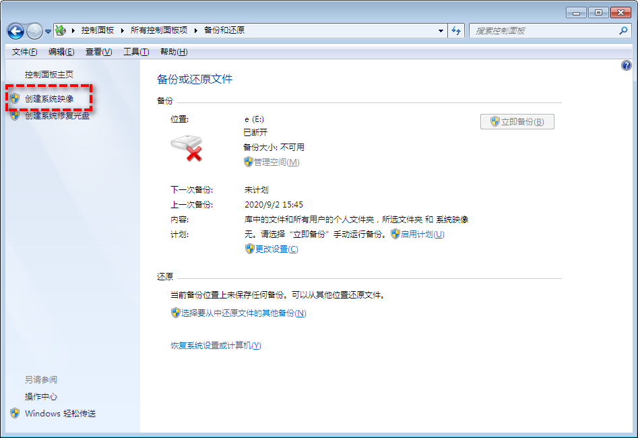Click the Back navigation arrow button
Image resolution: width=638 pixels, height=438 pixels.
click(x=16, y=31)
